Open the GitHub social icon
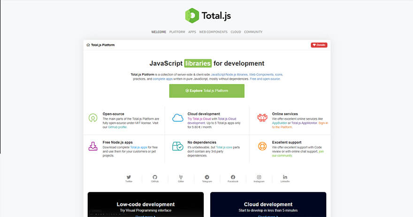This screenshot has height=217, width=413. pyautogui.click(x=154, y=177)
